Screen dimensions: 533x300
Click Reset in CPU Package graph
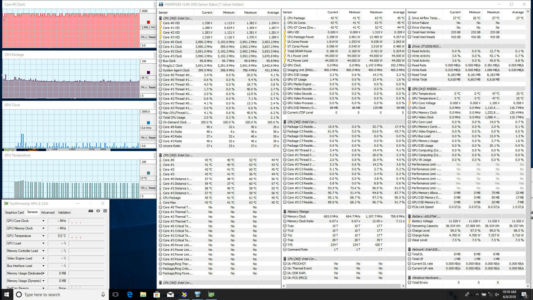pyautogui.click(x=152, y=87)
